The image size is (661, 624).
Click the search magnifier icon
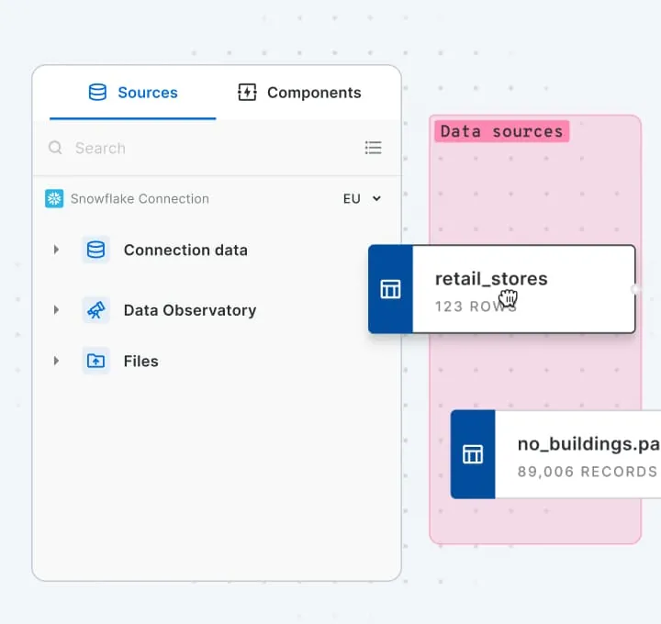56,148
